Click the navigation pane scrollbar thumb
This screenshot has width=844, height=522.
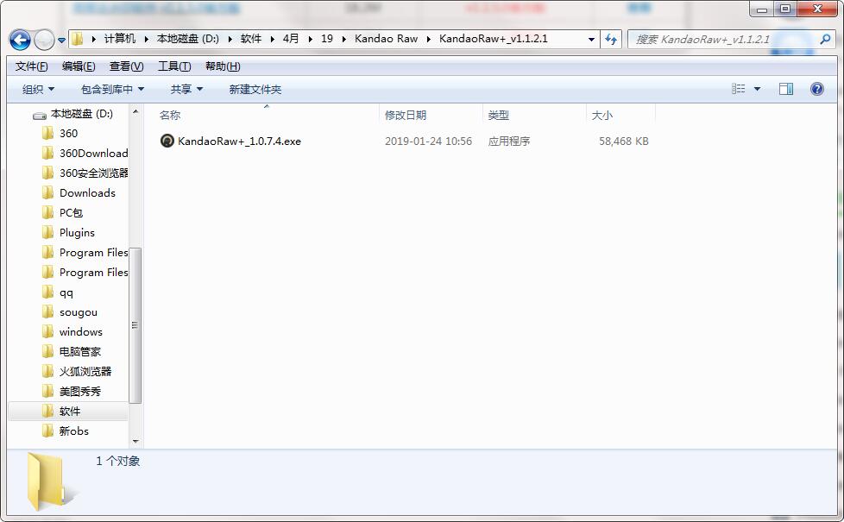[x=135, y=325]
